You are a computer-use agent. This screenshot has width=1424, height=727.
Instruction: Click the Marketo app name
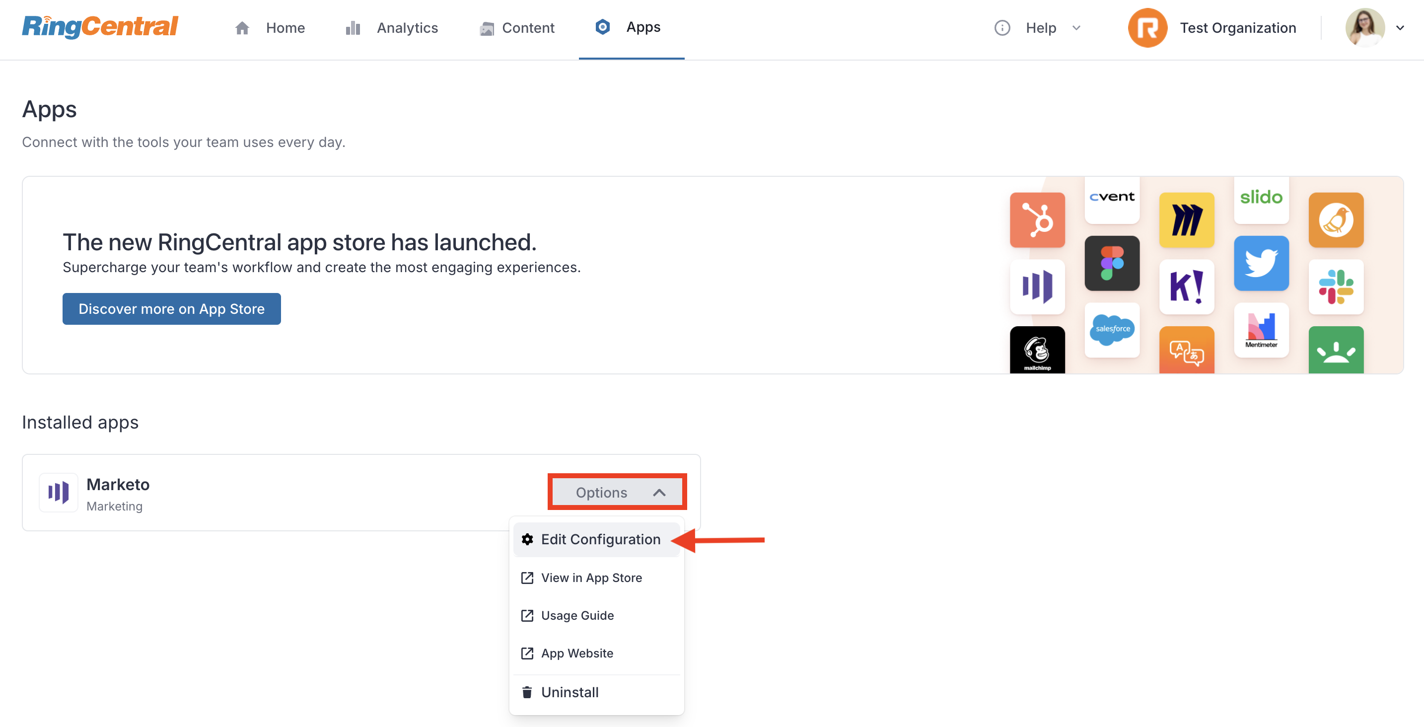point(118,484)
